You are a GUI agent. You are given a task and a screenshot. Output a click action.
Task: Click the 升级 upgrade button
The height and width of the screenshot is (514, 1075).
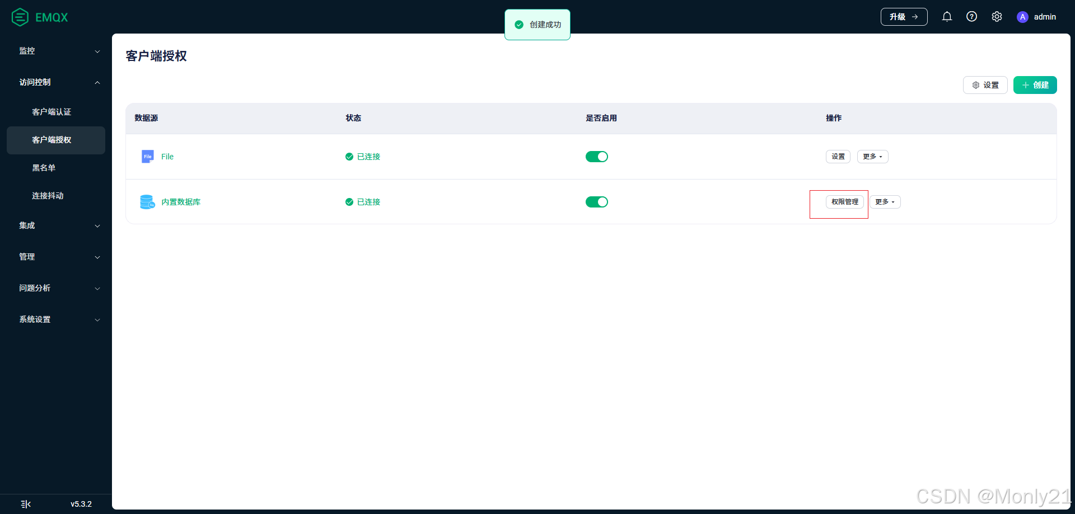[904, 17]
